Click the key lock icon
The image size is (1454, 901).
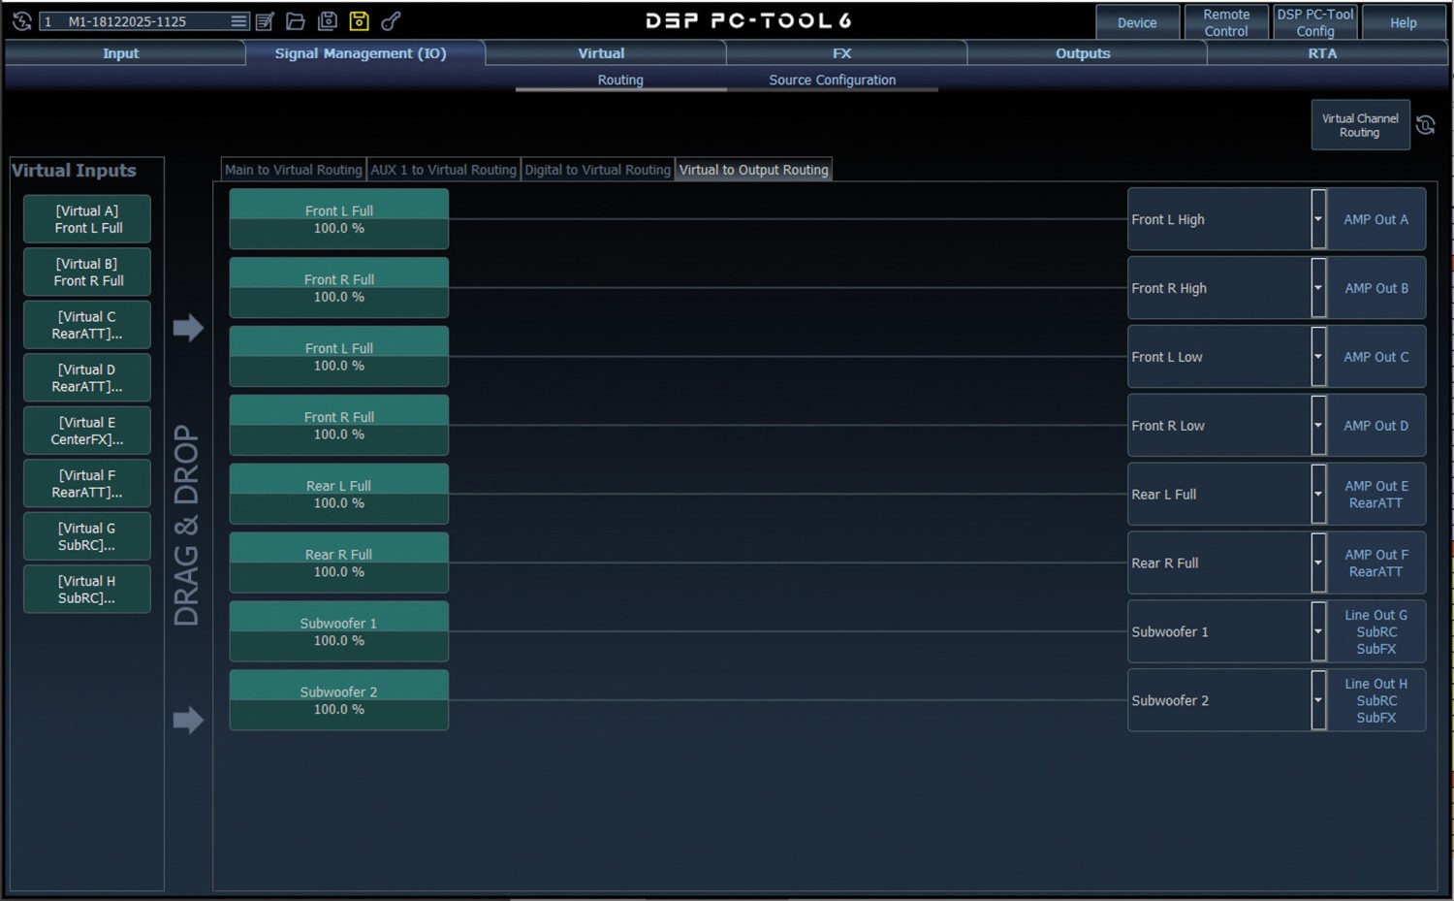pos(391,21)
